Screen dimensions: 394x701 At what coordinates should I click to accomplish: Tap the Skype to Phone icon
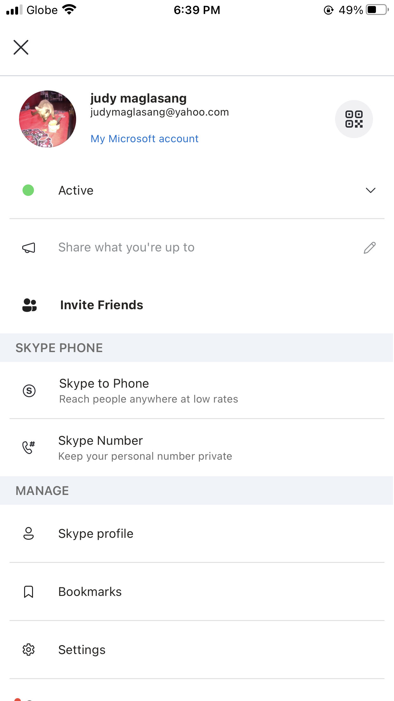pyautogui.click(x=29, y=391)
